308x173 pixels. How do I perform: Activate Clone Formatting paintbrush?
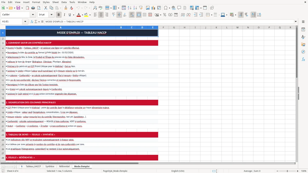point(66,8)
